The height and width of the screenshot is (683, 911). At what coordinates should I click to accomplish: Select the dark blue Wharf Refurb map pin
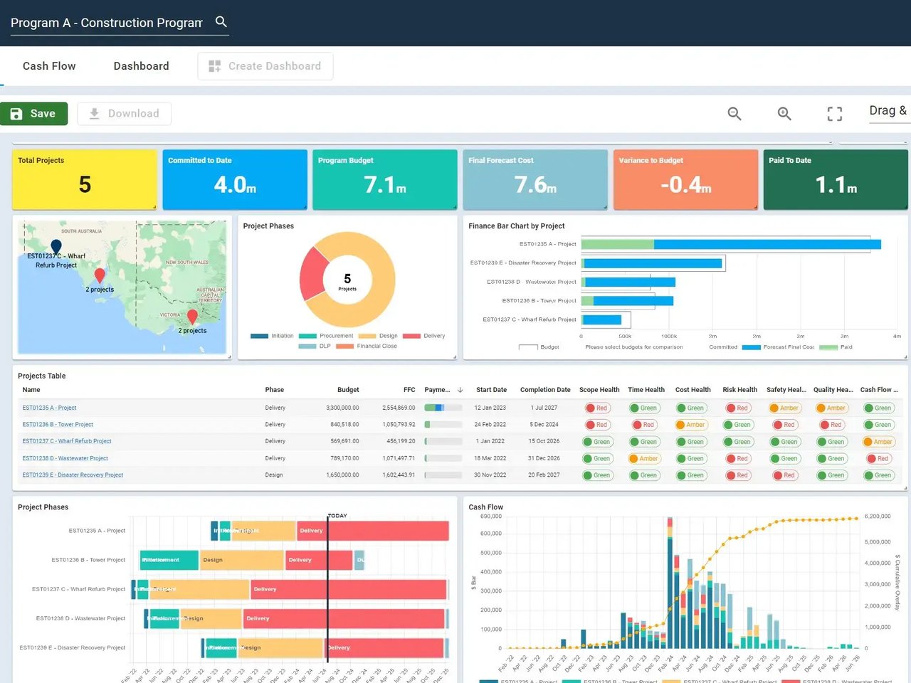point(56,247)
